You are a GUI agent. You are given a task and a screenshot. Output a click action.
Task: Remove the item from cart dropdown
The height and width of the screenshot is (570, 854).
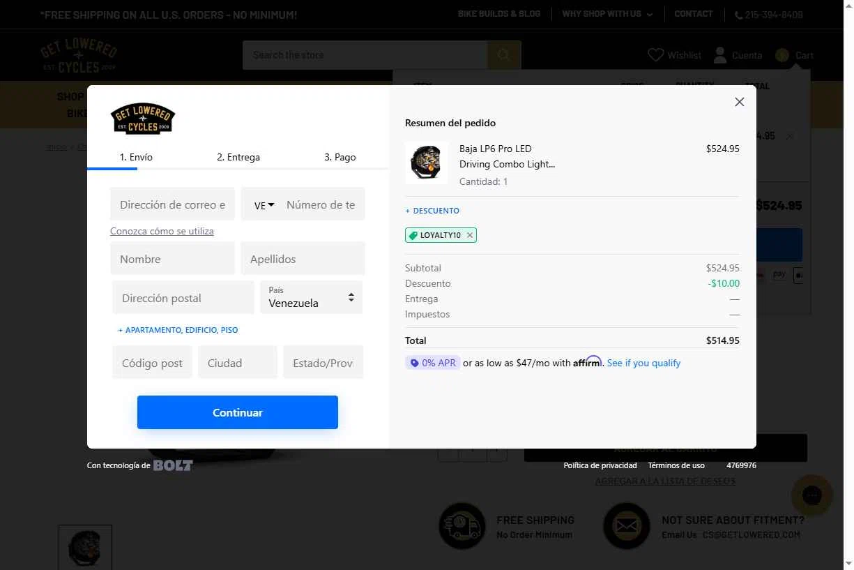789,136
